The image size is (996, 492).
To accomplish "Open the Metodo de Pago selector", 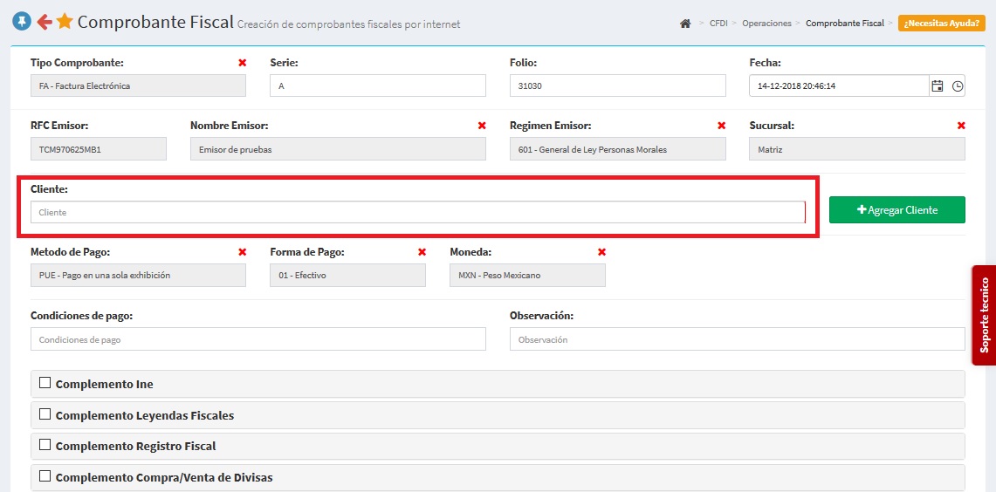I will (x=138, y=276).
